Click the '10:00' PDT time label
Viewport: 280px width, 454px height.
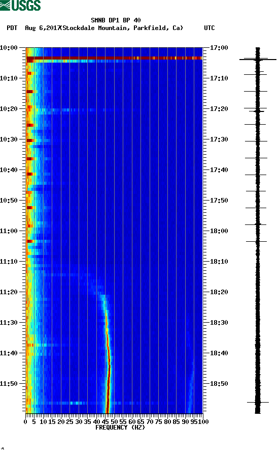click(9, 48)
